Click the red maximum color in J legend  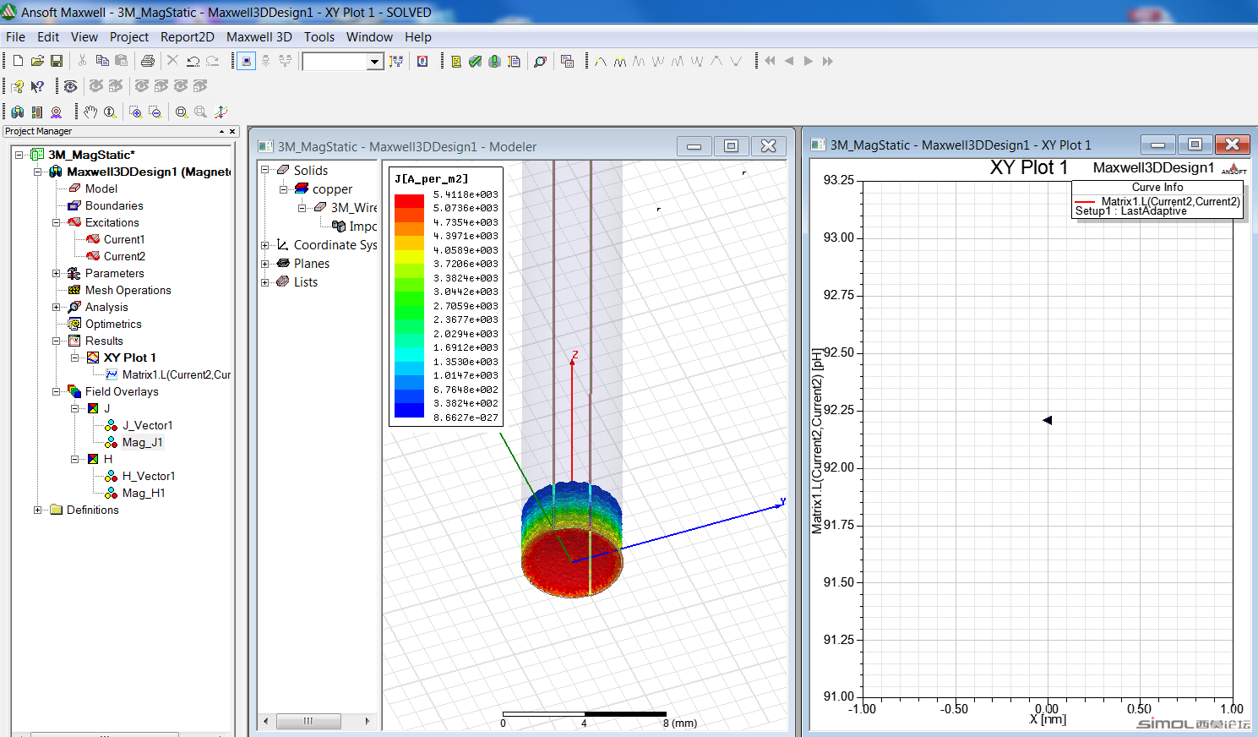409,201
